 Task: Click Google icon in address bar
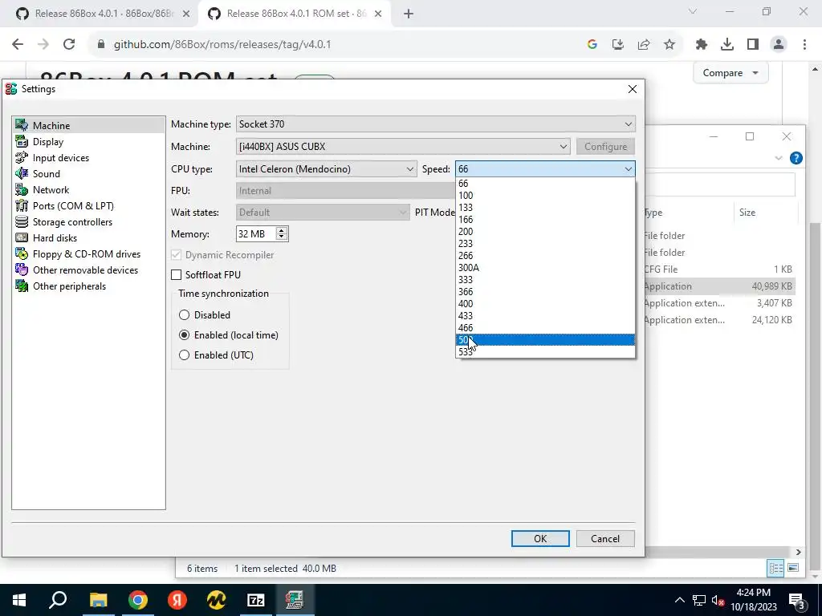592,45
